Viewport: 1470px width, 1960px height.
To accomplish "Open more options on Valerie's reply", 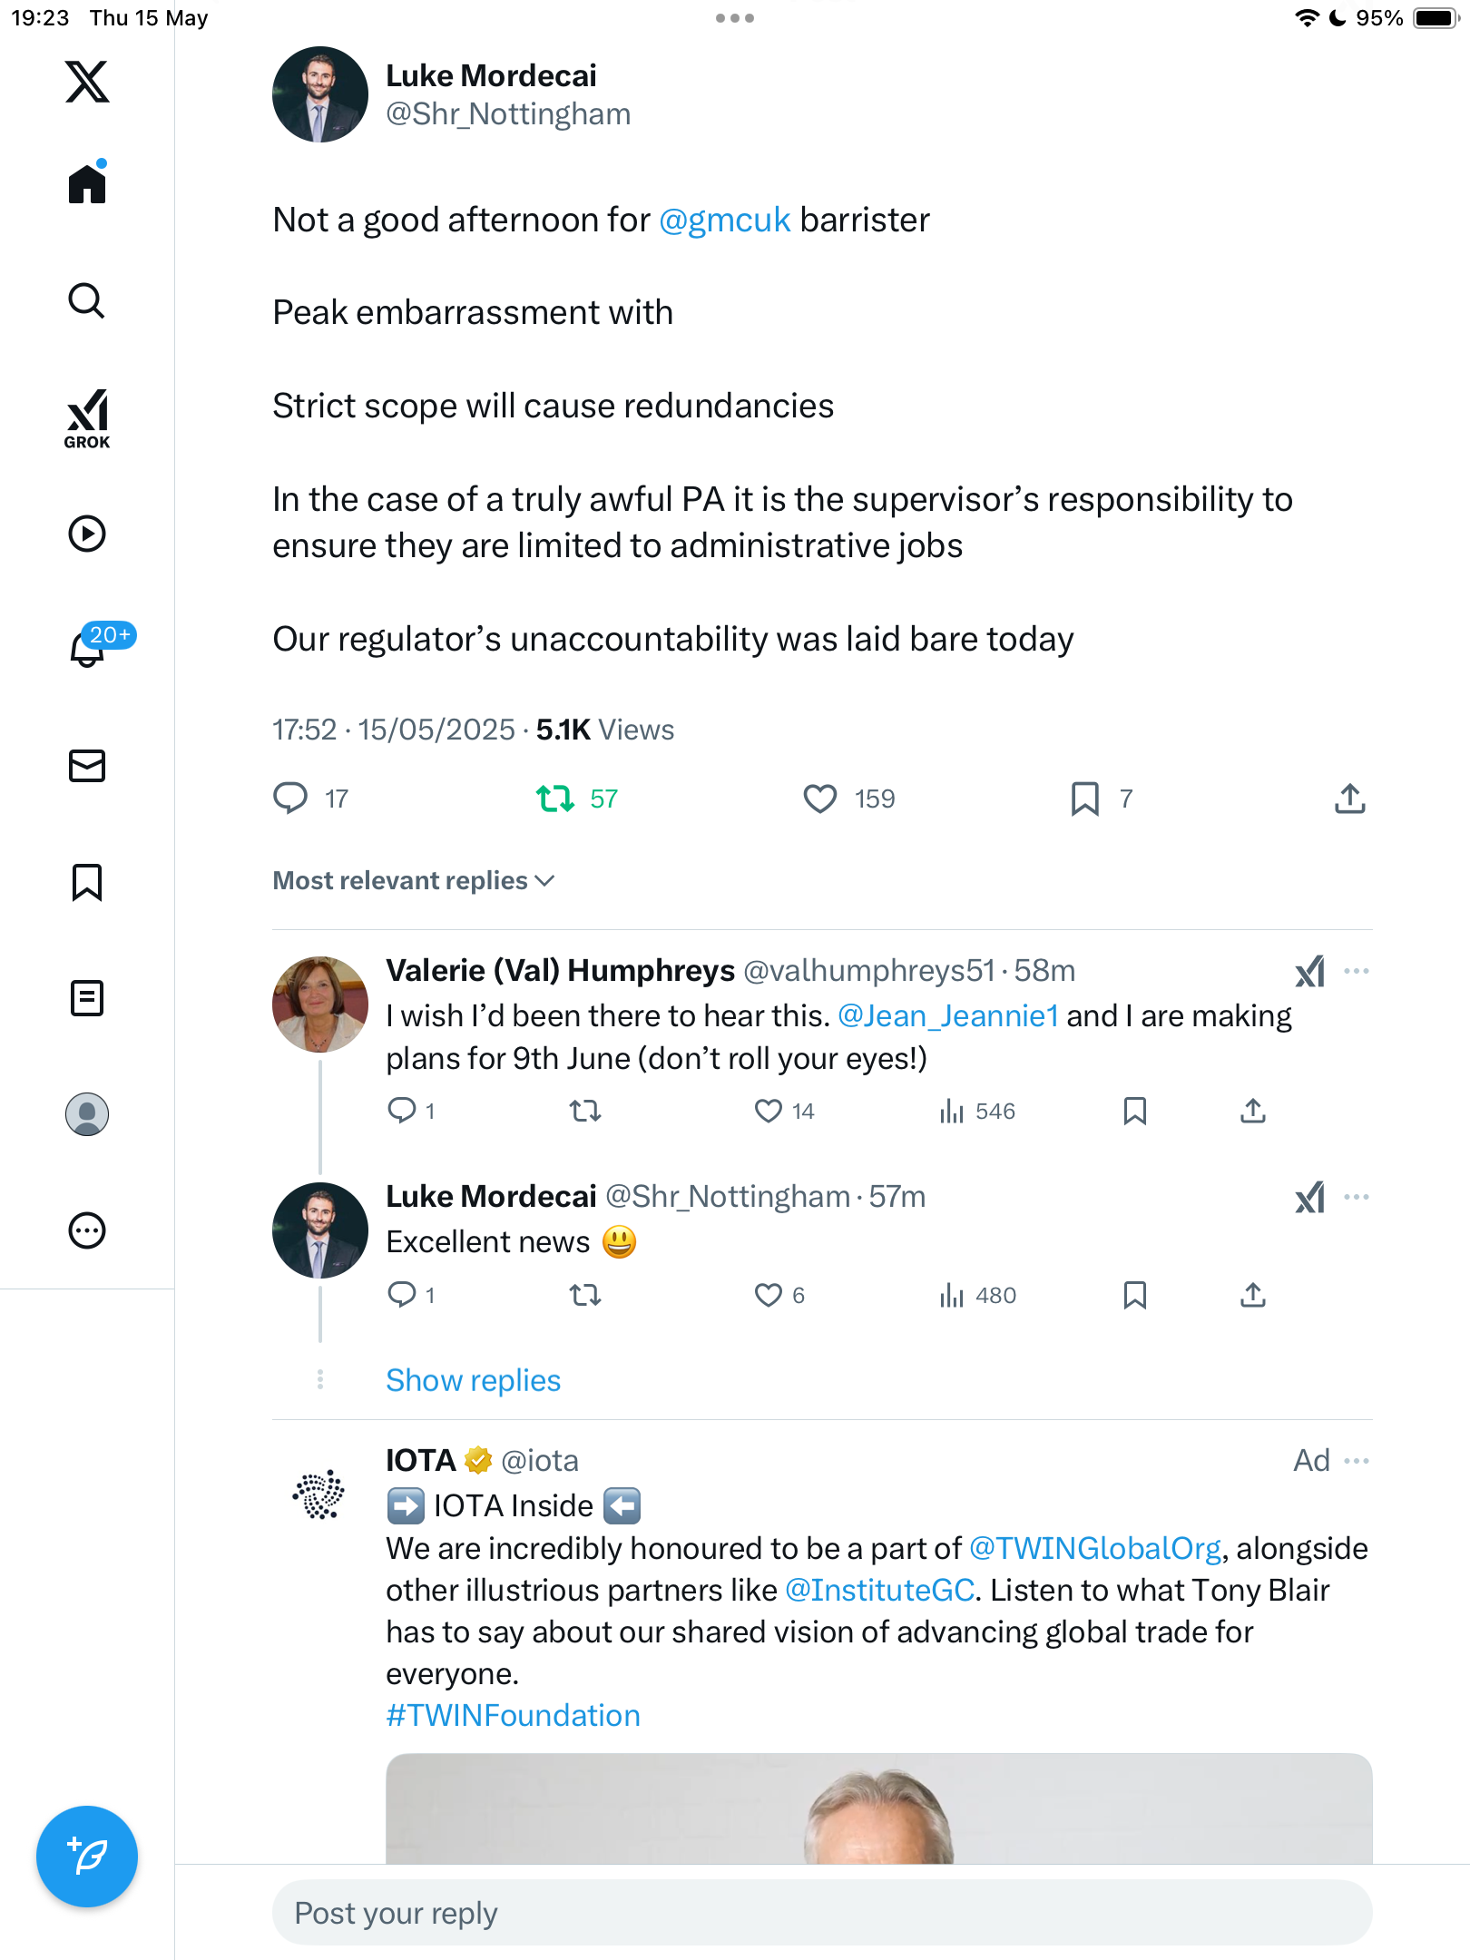I will (x=1357, y=971).
